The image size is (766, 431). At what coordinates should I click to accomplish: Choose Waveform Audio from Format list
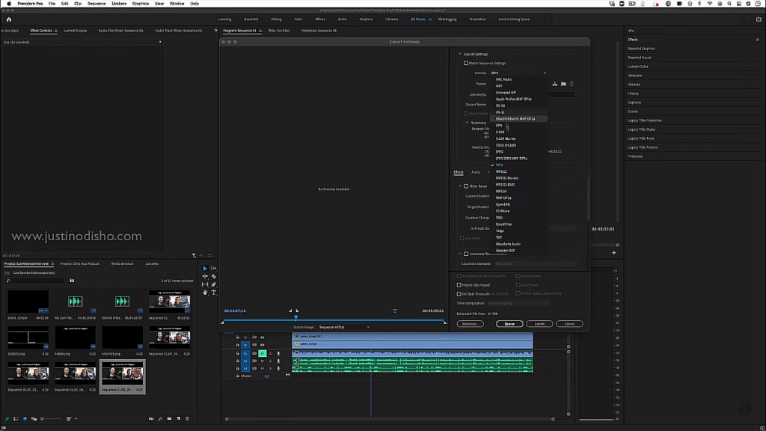pyautogui.click(x=508, y=244)
